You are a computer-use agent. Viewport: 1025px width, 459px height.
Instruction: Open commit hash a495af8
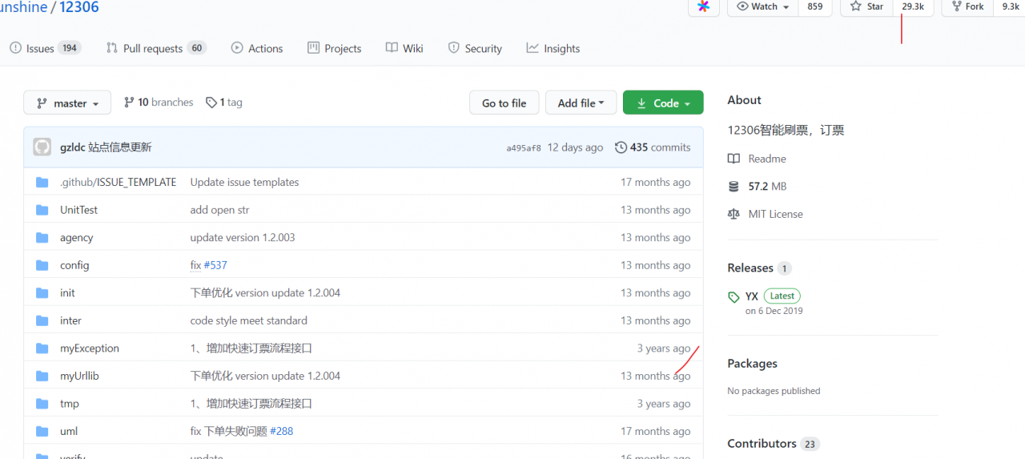click(x=524, y=148)
